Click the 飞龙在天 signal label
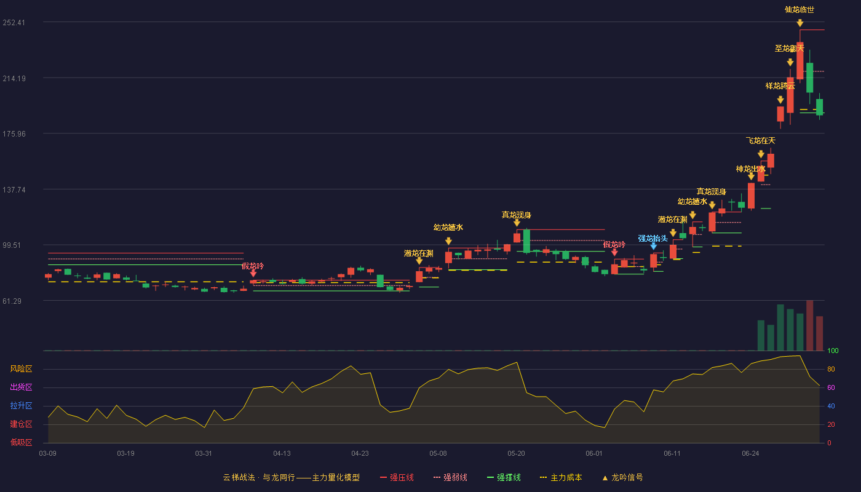The width and height of the screenshot is (861, 492). point(761,141)
